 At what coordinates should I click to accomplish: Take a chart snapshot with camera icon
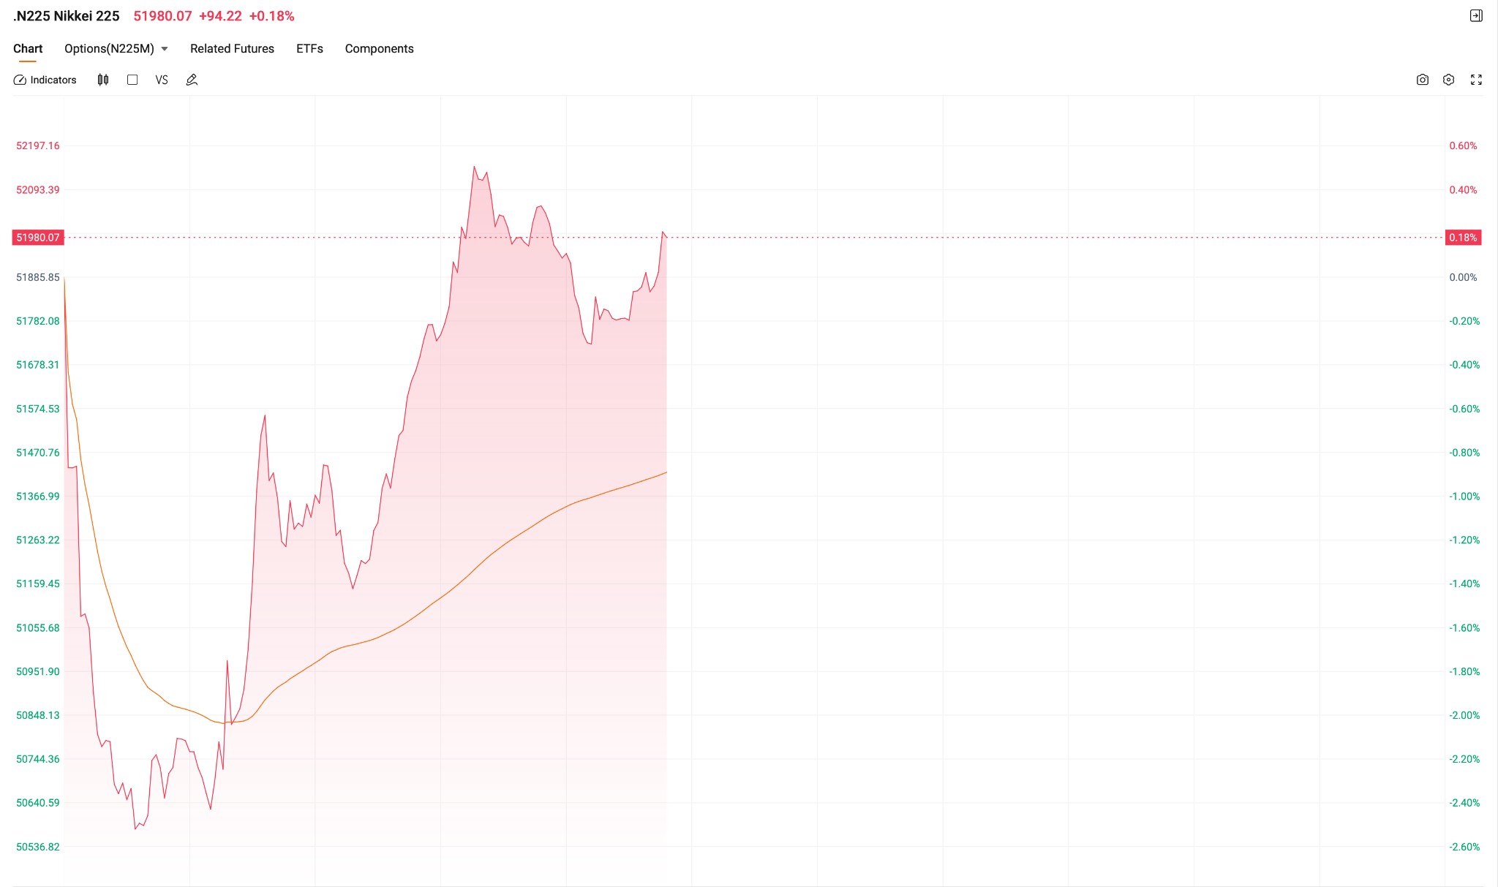(1422, 80)
